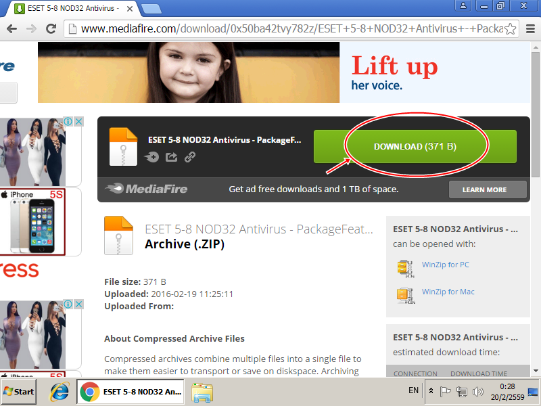Click the Chrome user profile icon
Viewport: 541px width, 406px height.
[463, 5]
